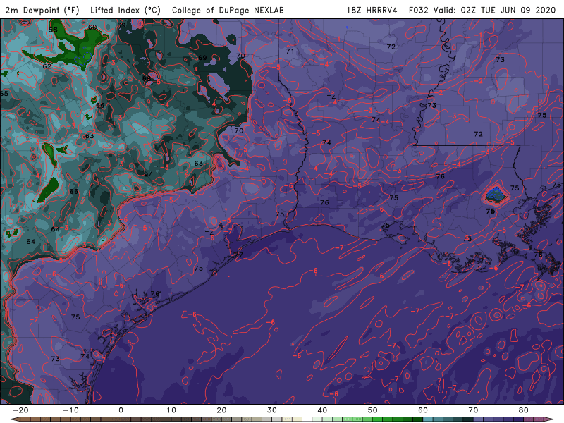Click the '30' color bar label

272,410
